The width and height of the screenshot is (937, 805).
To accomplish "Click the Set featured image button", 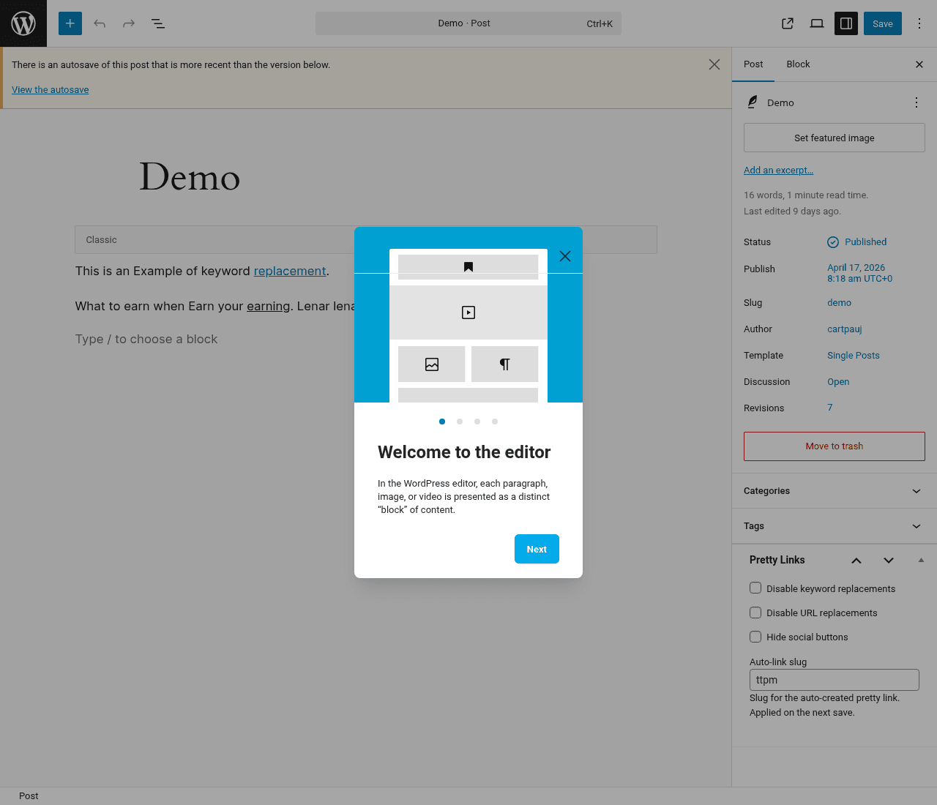I will tap(835, 138).
